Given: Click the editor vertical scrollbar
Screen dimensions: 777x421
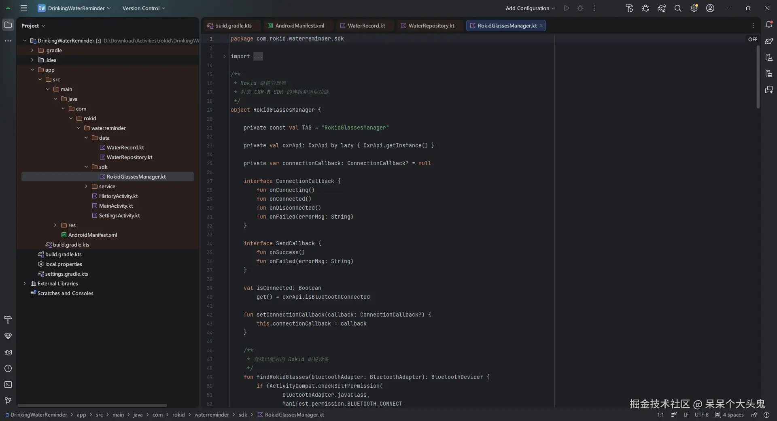Looking at the screenshot, I should tap(758, 77).
